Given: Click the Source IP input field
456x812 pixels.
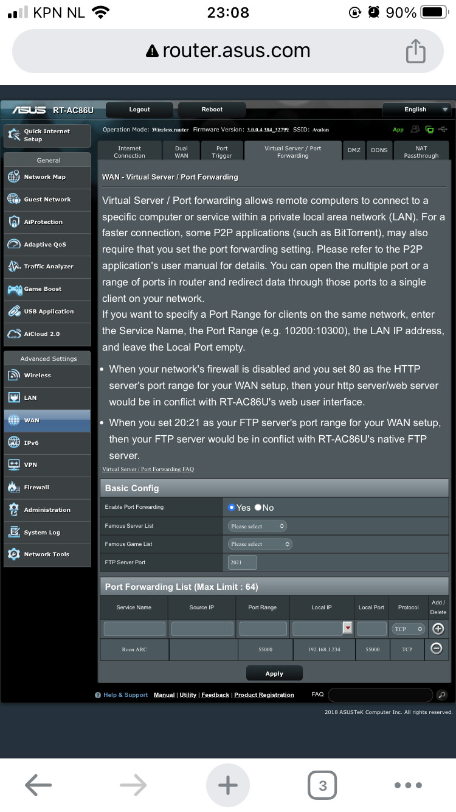Looking at the screenshot, I should (x=202, y=629).
